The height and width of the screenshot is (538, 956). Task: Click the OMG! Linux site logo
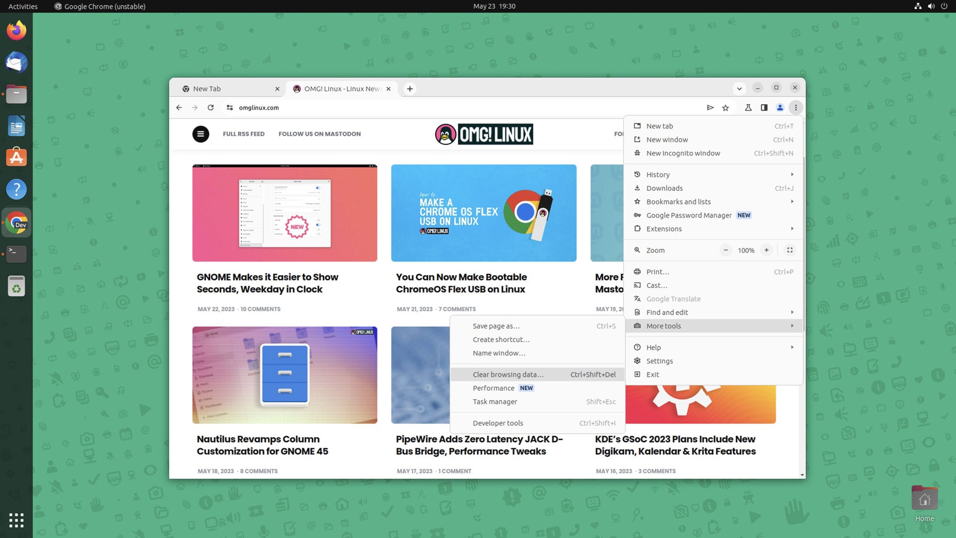[484, 134]
